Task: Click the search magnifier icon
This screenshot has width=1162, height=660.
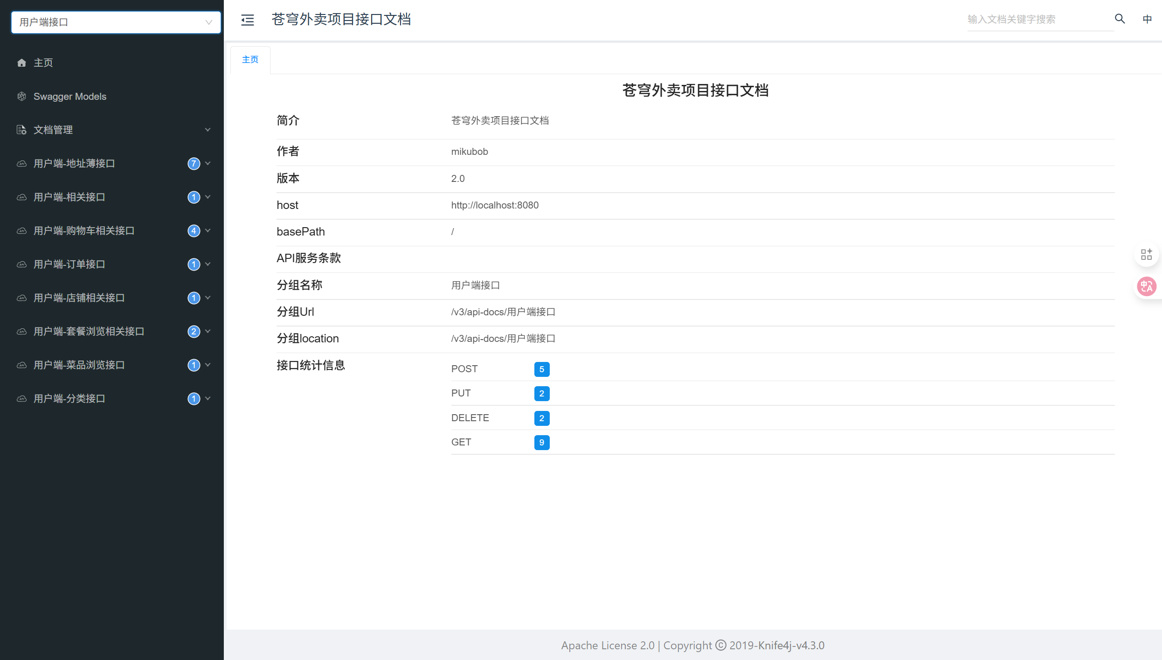Action: click(1119, 19)
